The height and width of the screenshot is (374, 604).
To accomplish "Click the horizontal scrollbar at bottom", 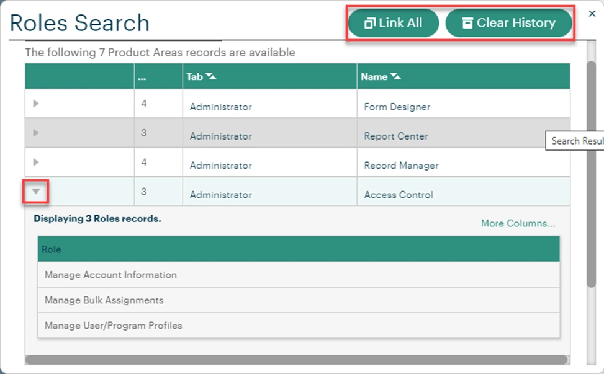I will pos(296,360).
